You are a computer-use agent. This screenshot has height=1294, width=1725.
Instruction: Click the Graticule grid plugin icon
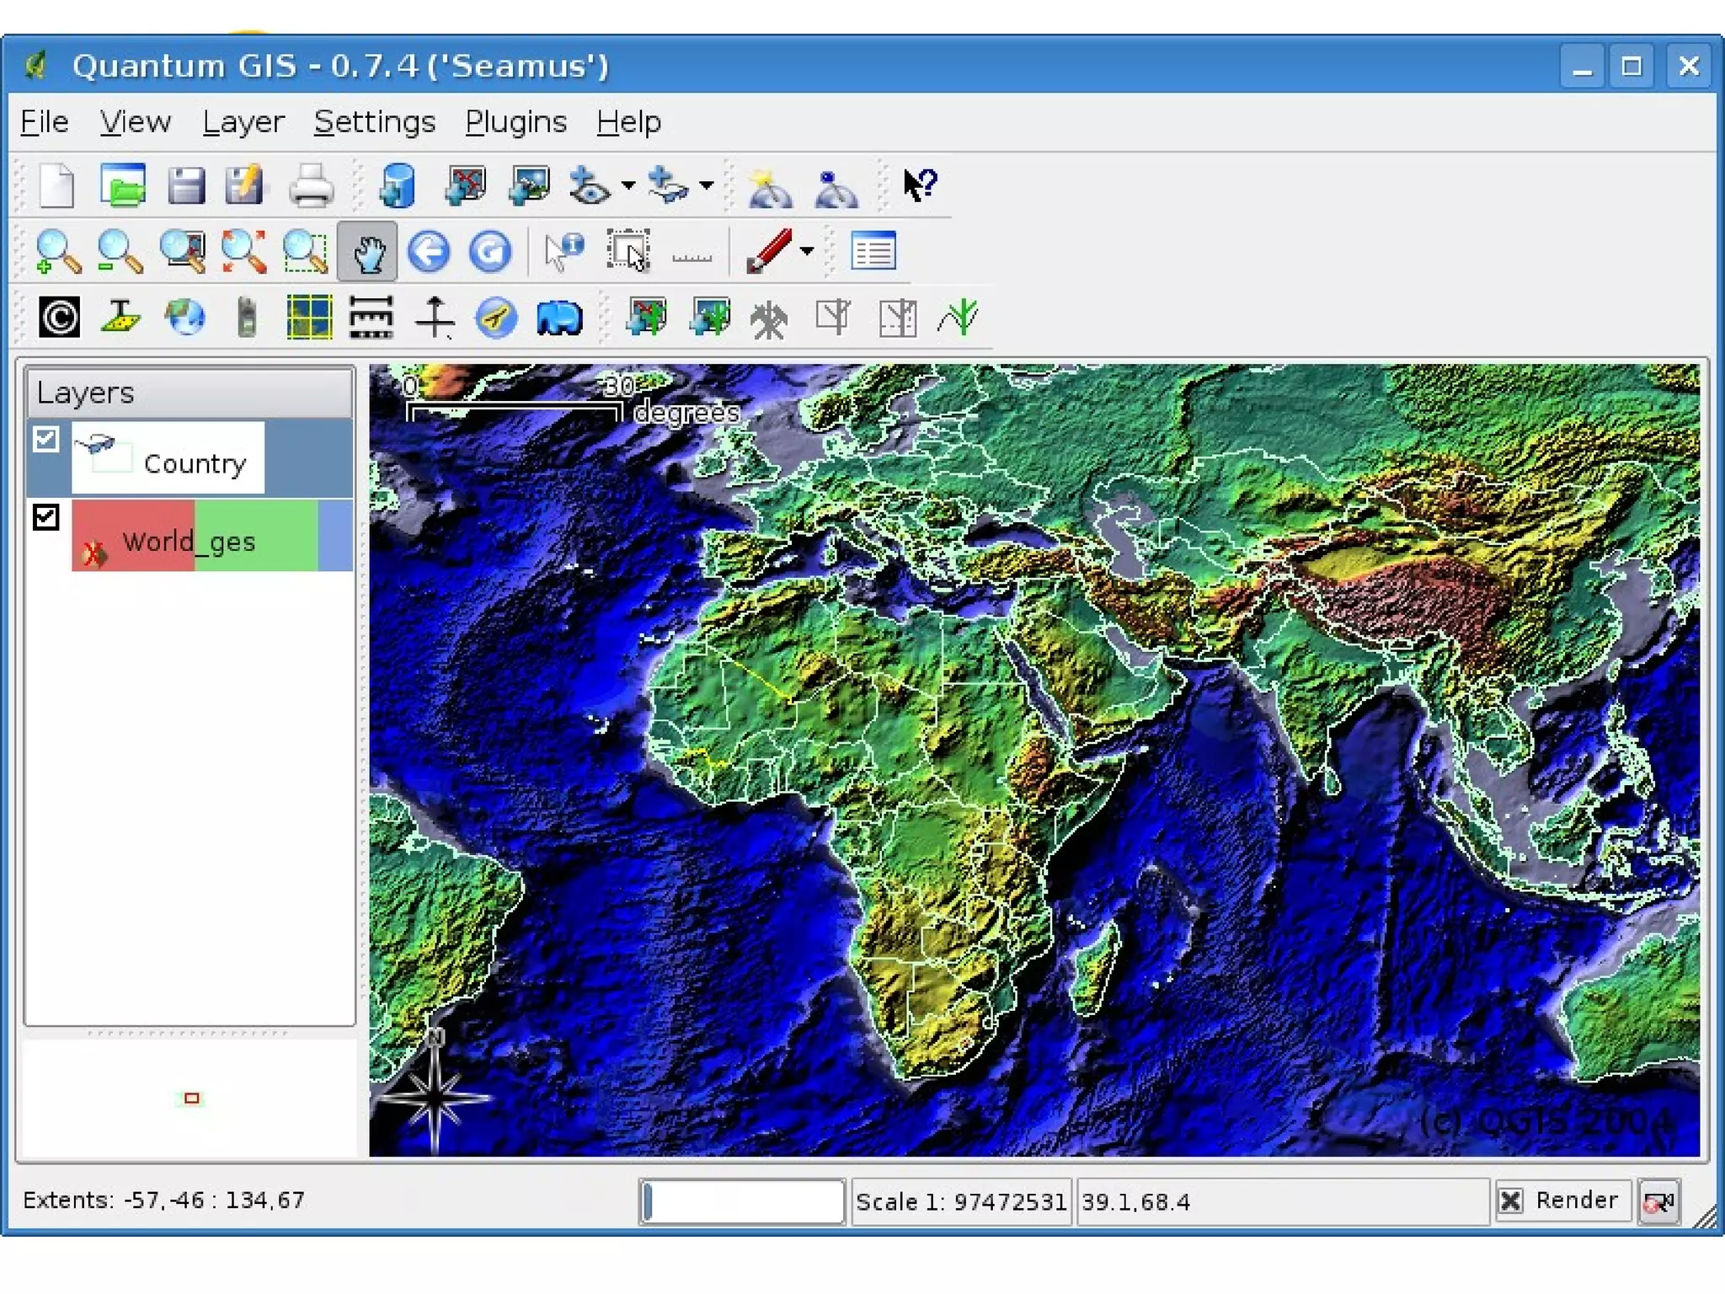pyautogui.click(x=309, y=318)
